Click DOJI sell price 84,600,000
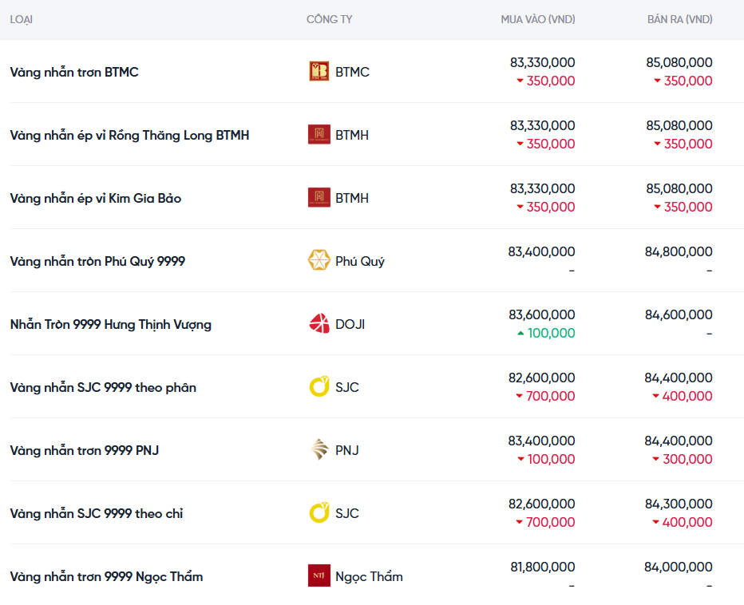The height and width of the screenshot is (605, 744). pyautogui.click(x=679, y=314)
